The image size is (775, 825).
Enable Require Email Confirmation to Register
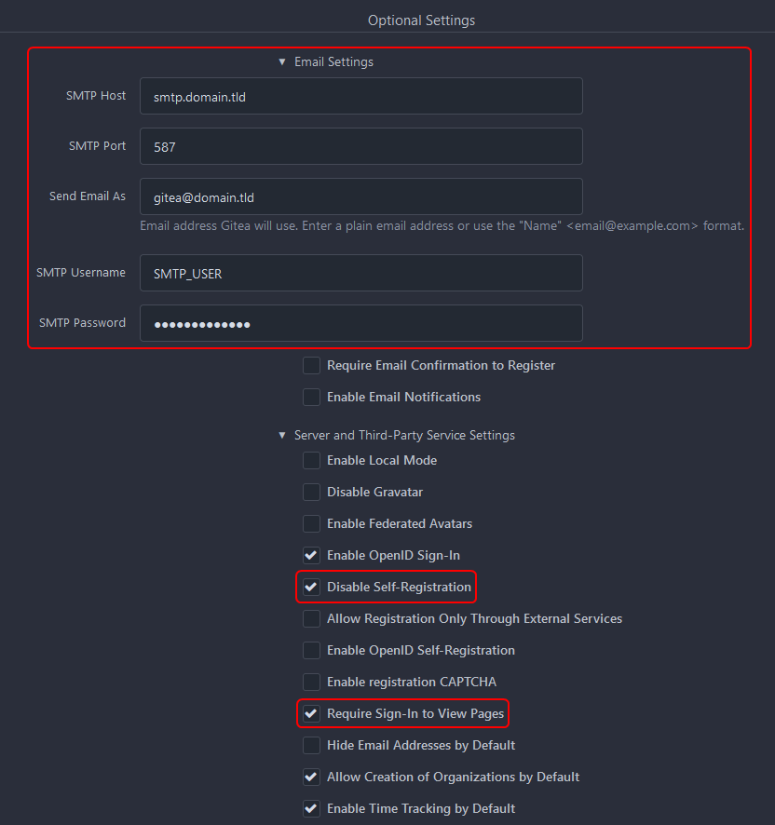(311, 365)
